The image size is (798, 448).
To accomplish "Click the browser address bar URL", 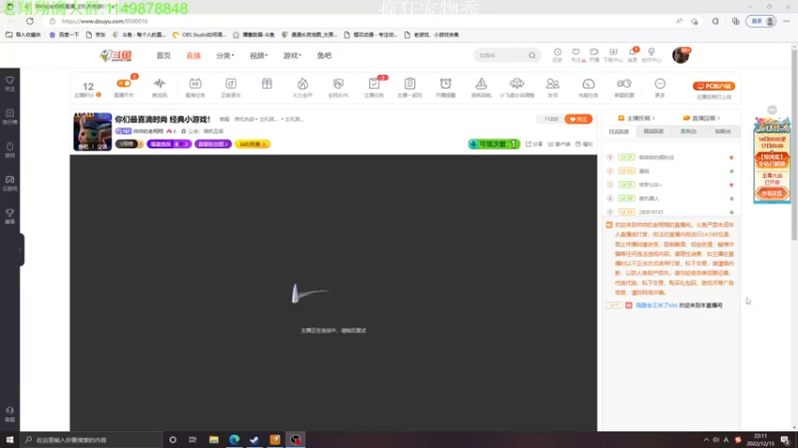I will tap(105, 21).
